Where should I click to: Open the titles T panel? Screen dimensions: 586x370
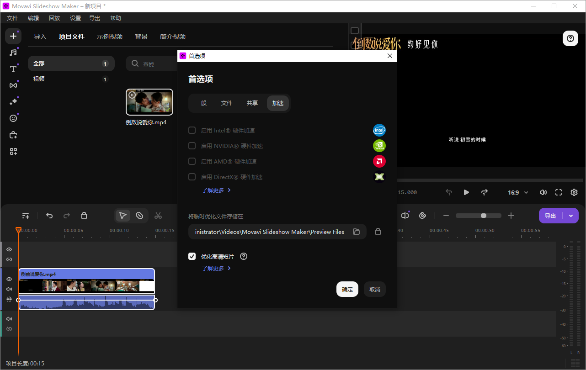(x=13, y=69)
